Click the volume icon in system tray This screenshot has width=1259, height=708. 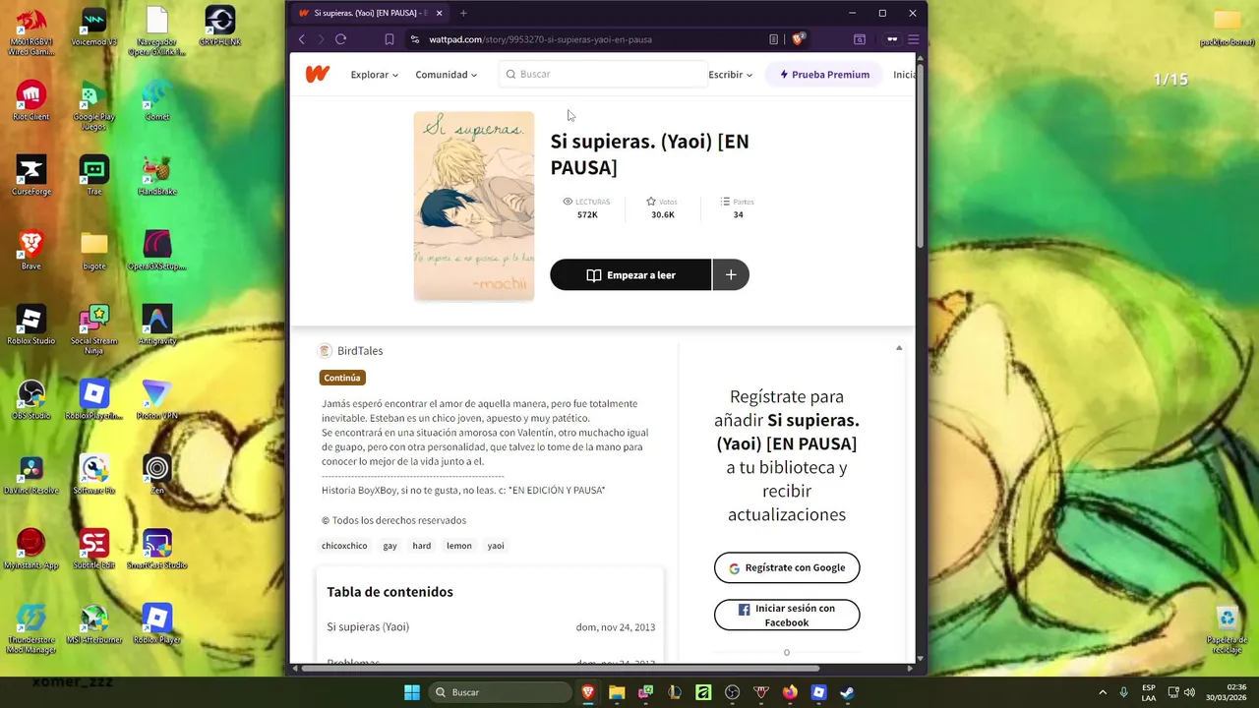tap(1189, 692)
